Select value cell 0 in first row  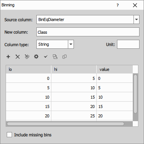point(115,78)
